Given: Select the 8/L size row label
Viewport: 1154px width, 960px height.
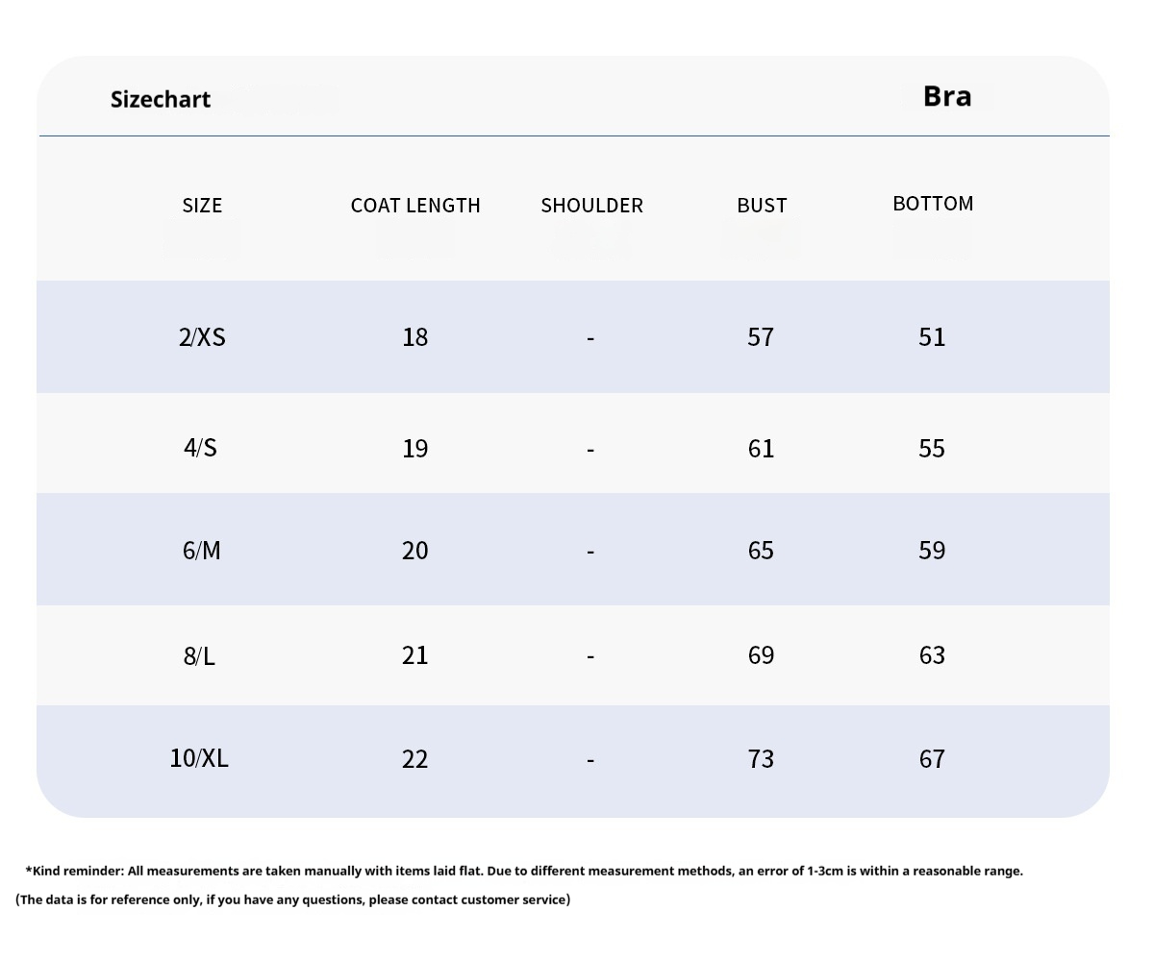Looking at the screenshot, I should 199,655.
